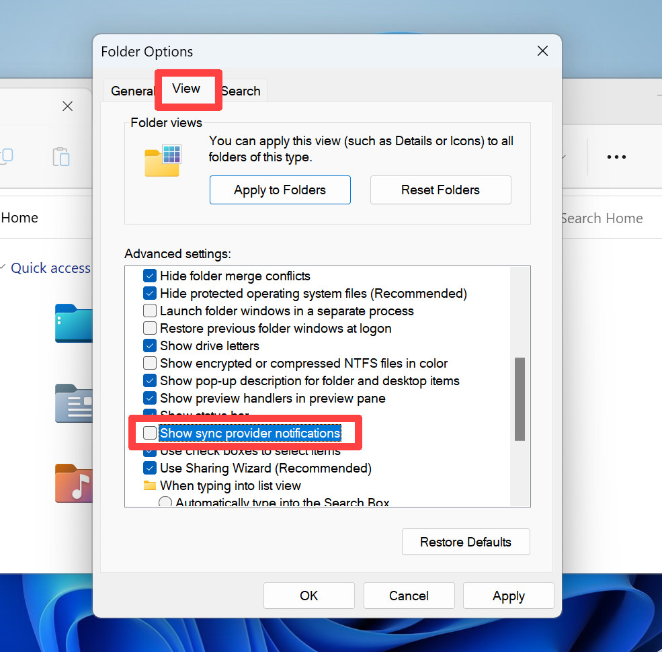Click the Copy icon in Explorer toolbar
The width and height of the screenshot is (662, 652).
[x=8, y=157]
